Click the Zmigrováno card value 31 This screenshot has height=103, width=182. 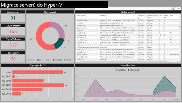point(13,18)
